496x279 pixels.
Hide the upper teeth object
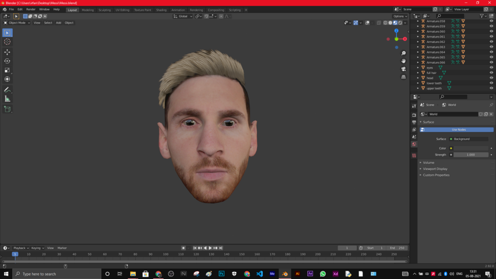click(491, 88)
